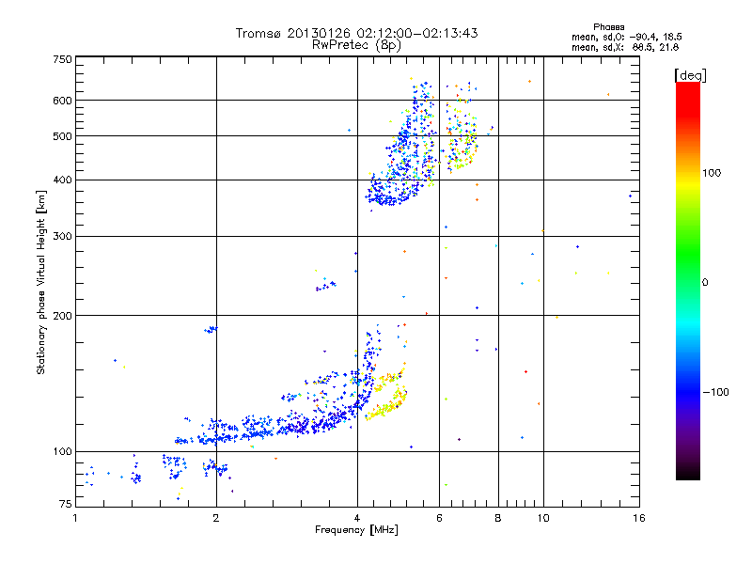This screenshot has width=752, height=564.
Task: Click the 4 tick label on frequency axis
Action: coord(357,518)
